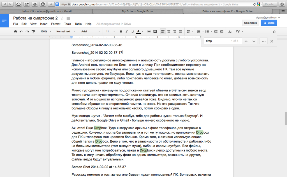Viewport: 287px width, 177px height.
Task: Open the Table menu
Action: click(78, 24)
